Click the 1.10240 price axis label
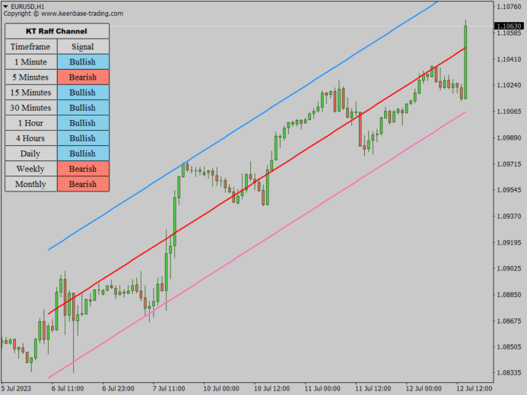This screenshot has width=527, height=395. point(509,85)
